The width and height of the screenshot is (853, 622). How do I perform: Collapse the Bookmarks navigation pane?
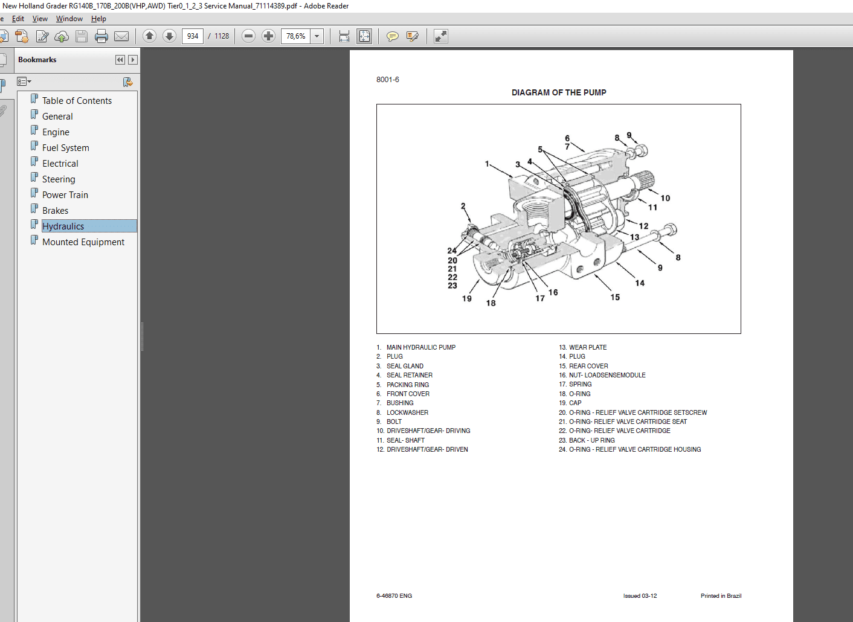click(x=120, y=60)
